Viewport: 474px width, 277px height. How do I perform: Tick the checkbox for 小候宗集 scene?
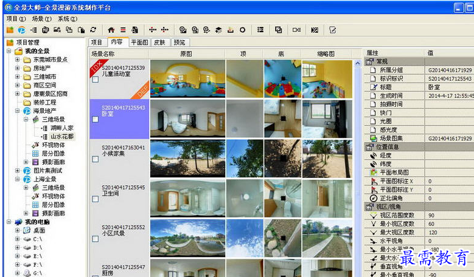click(95, 159)
